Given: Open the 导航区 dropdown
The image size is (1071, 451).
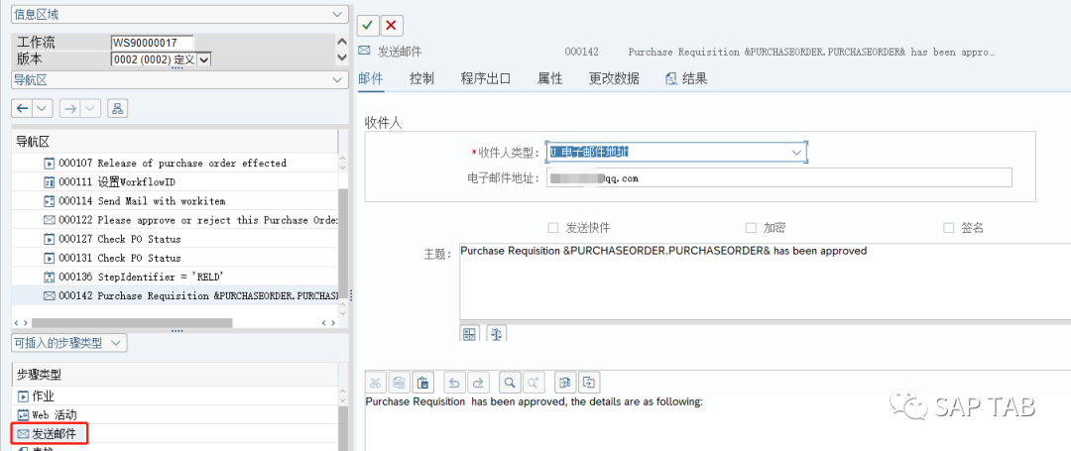Looking at the screenshot, I should 336,80.
